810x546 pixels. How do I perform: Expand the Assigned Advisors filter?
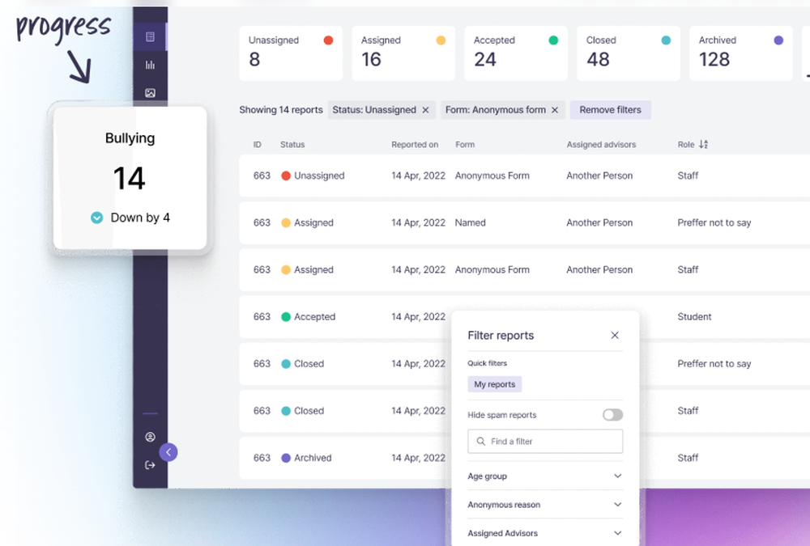pyautogui.click(x=617, y=534)
